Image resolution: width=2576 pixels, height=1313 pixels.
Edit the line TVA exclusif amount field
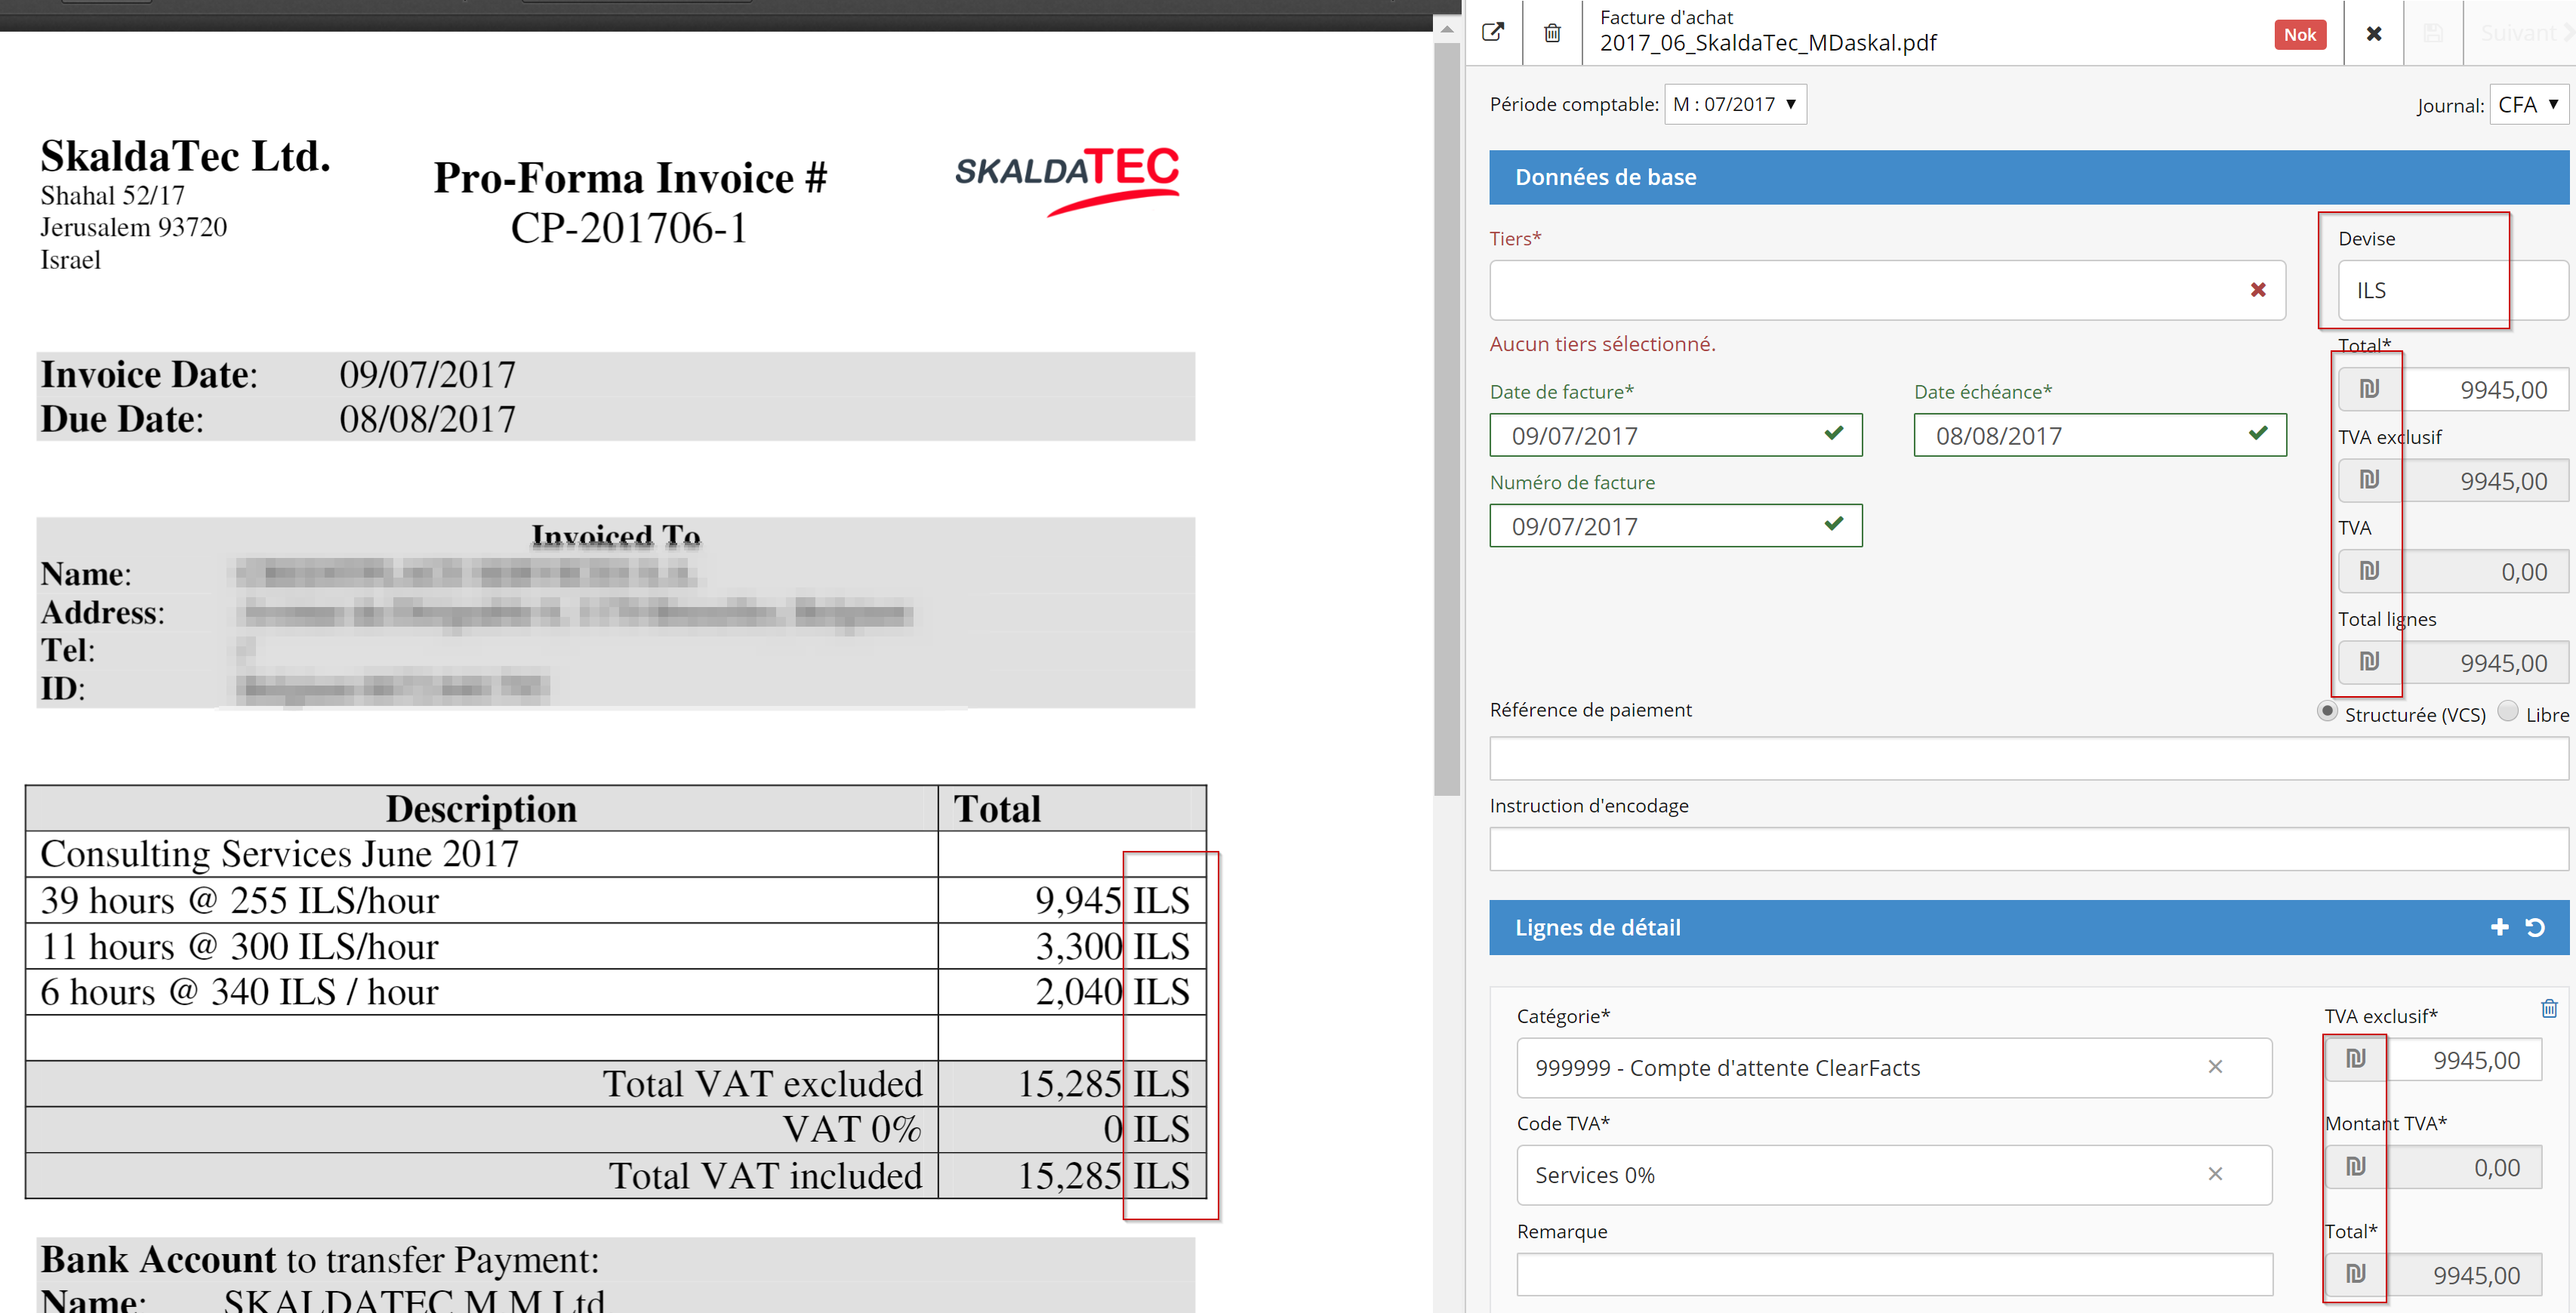coord(2464,1060)
